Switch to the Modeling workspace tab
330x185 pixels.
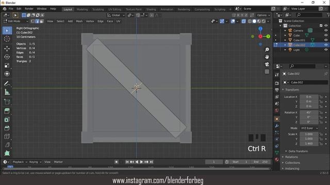click(82, 9)
